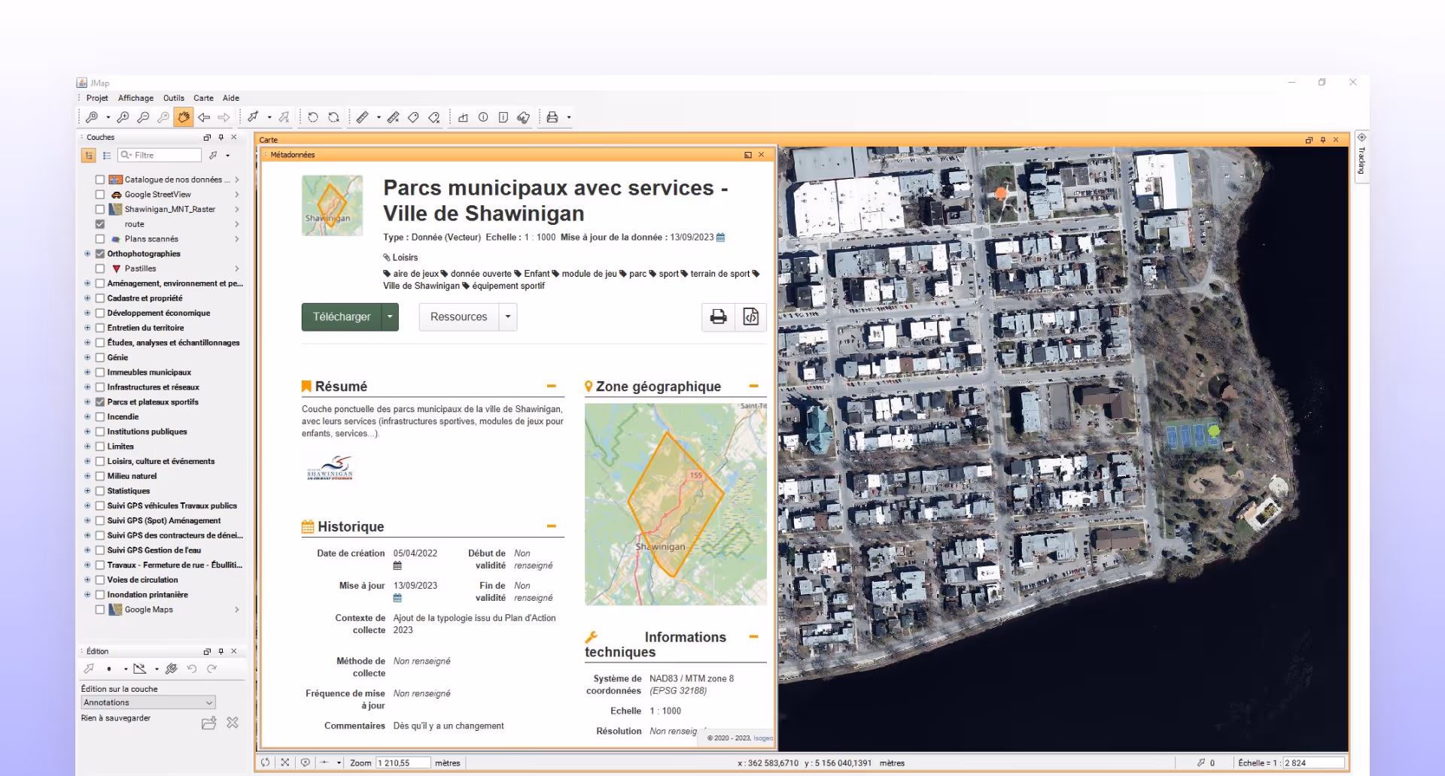This screenshot has height=776, width=1445.
Task: Open the metadata XML code view
Action: tap(751, 317)
